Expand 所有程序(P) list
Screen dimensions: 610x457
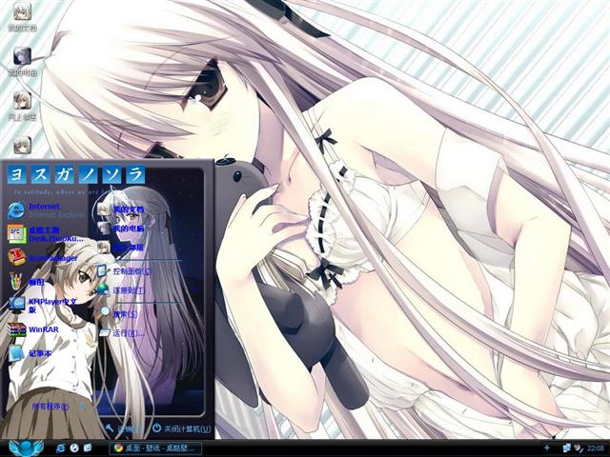58,407
